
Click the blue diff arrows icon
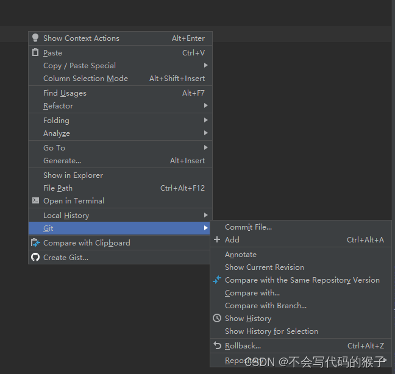[x=217, y=280]
